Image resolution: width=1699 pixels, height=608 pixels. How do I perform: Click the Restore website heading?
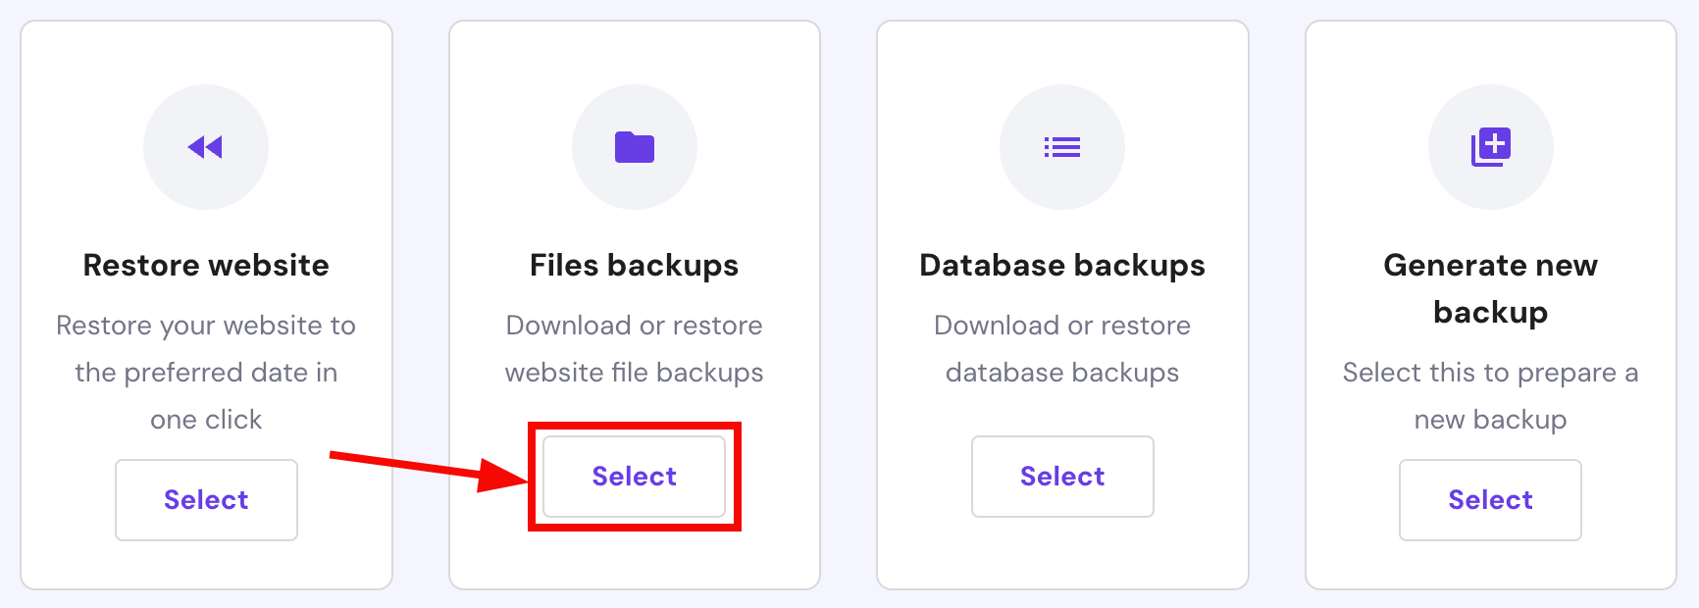tap(206, 266)
